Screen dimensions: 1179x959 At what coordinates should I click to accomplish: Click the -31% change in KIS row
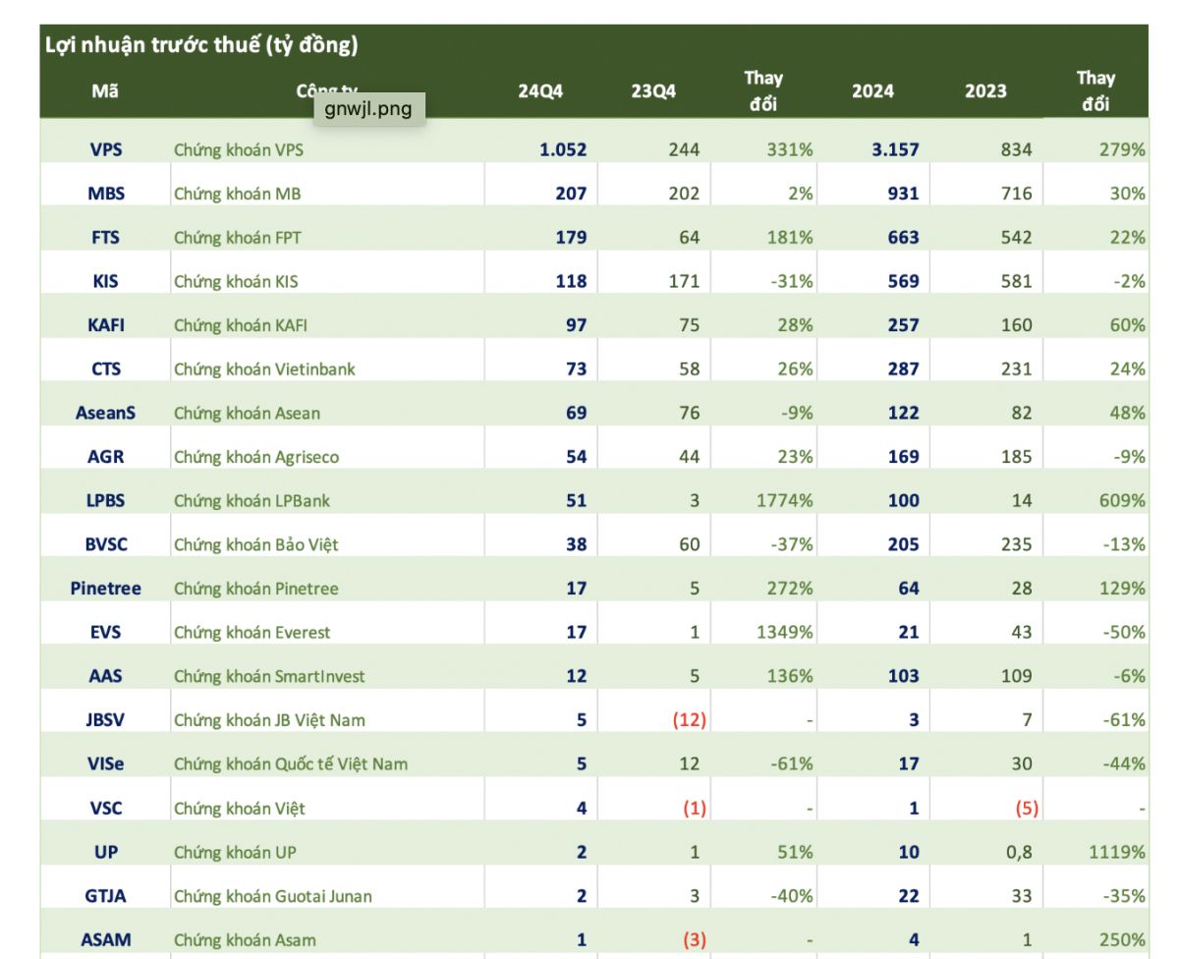pyautogui.click(x=793, y=281)
